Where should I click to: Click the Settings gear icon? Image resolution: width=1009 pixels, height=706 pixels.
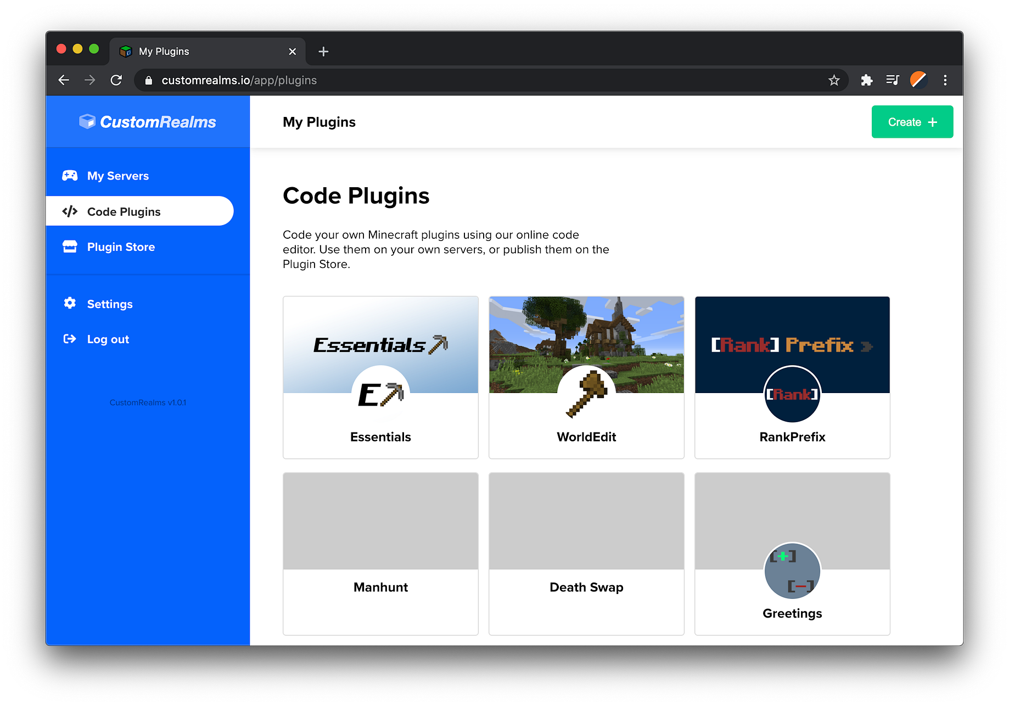click(70, 303)
